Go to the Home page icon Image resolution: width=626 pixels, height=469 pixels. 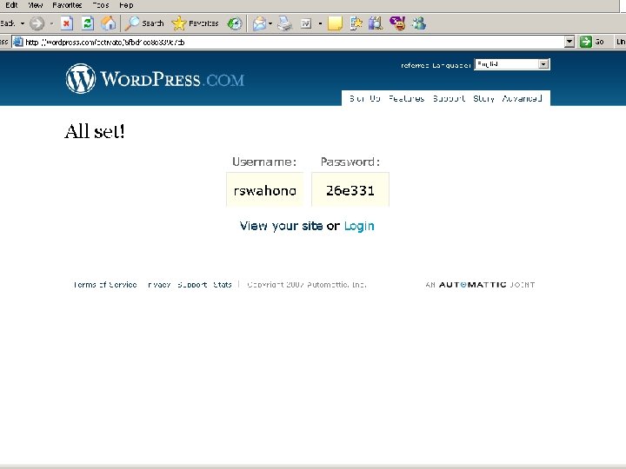pos(108,23)
